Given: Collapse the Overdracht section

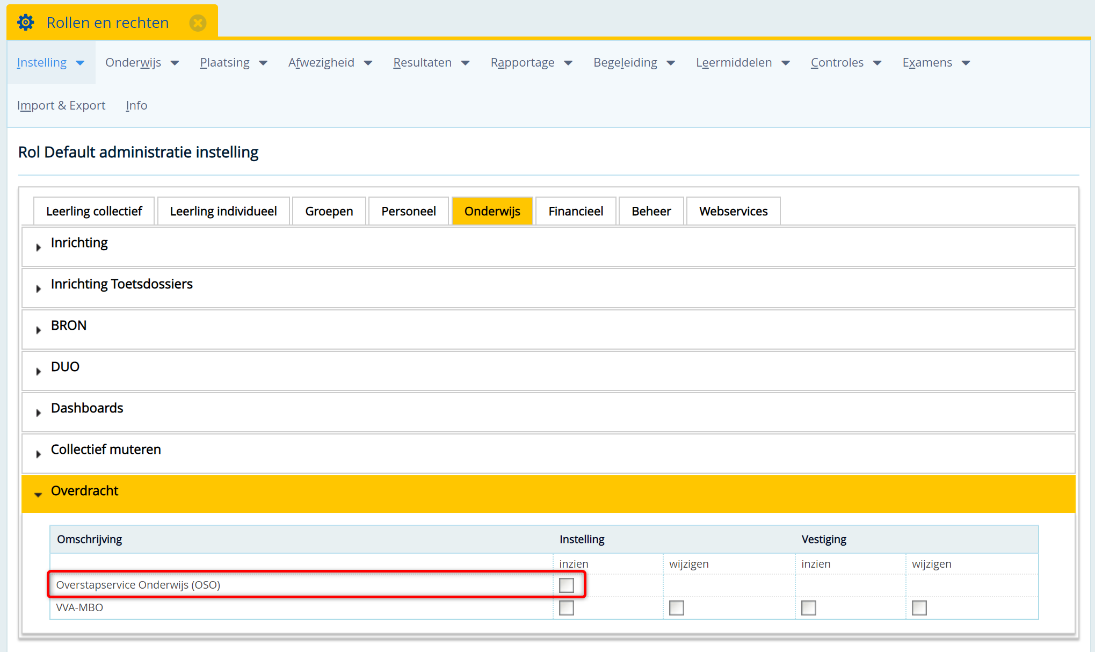Looking at the screenshot, I should pyautogui.click(x=548, y=494).
